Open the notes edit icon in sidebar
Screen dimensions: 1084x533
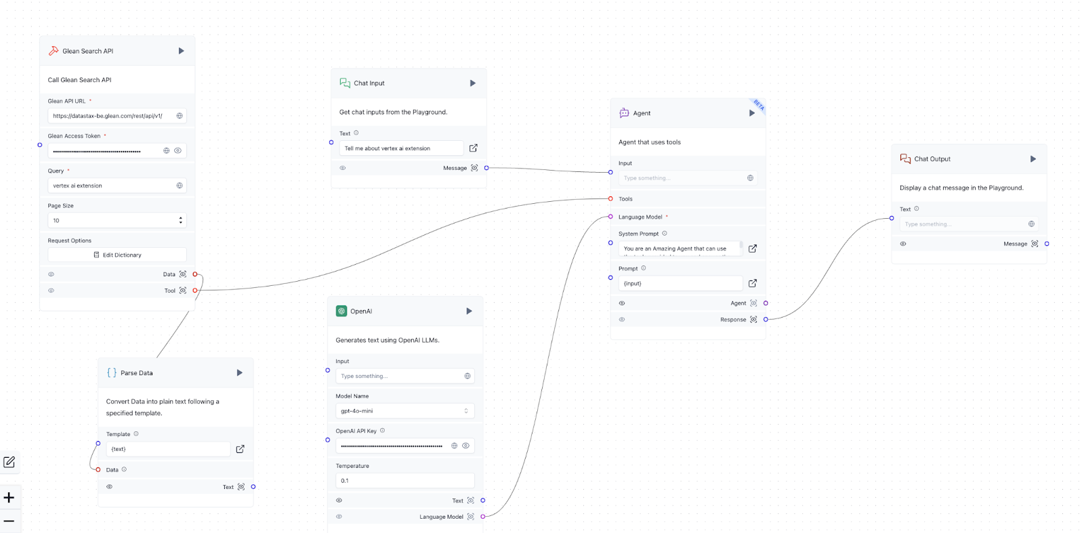[x=9, y=463]
